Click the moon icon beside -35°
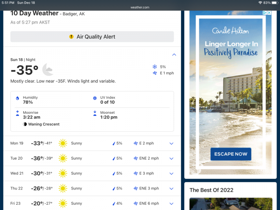 (x=48, y=70)
